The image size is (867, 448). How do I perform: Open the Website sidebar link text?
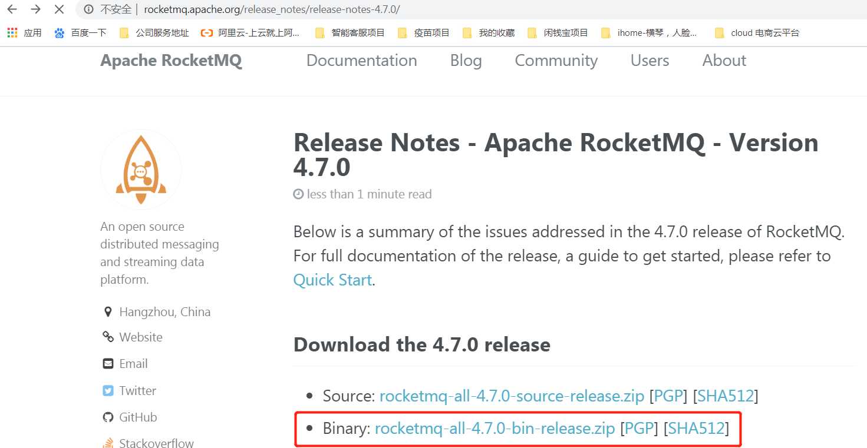[x=141, y=337]
